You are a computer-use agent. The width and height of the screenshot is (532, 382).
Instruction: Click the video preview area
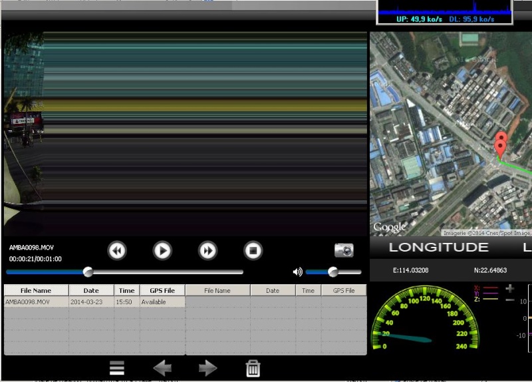[x=186, y=134]
